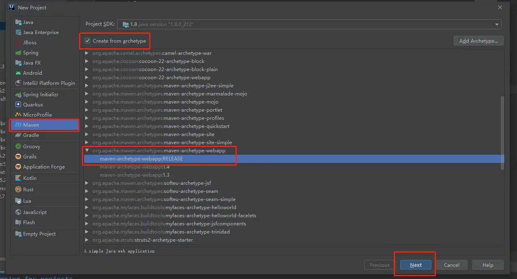This screenshot has width=517, height=279.
Task: Select cocoon-22-archetype-block-plain archetype
Action: pyautogui.click(x=292, y=69)
